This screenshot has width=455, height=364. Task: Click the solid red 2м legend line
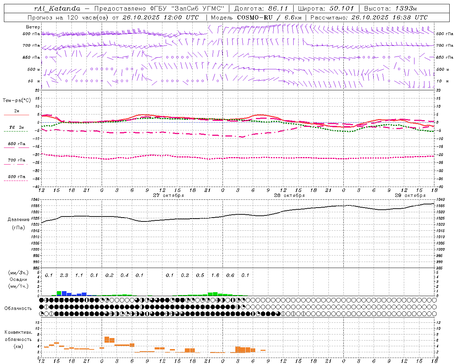[16, 114]
